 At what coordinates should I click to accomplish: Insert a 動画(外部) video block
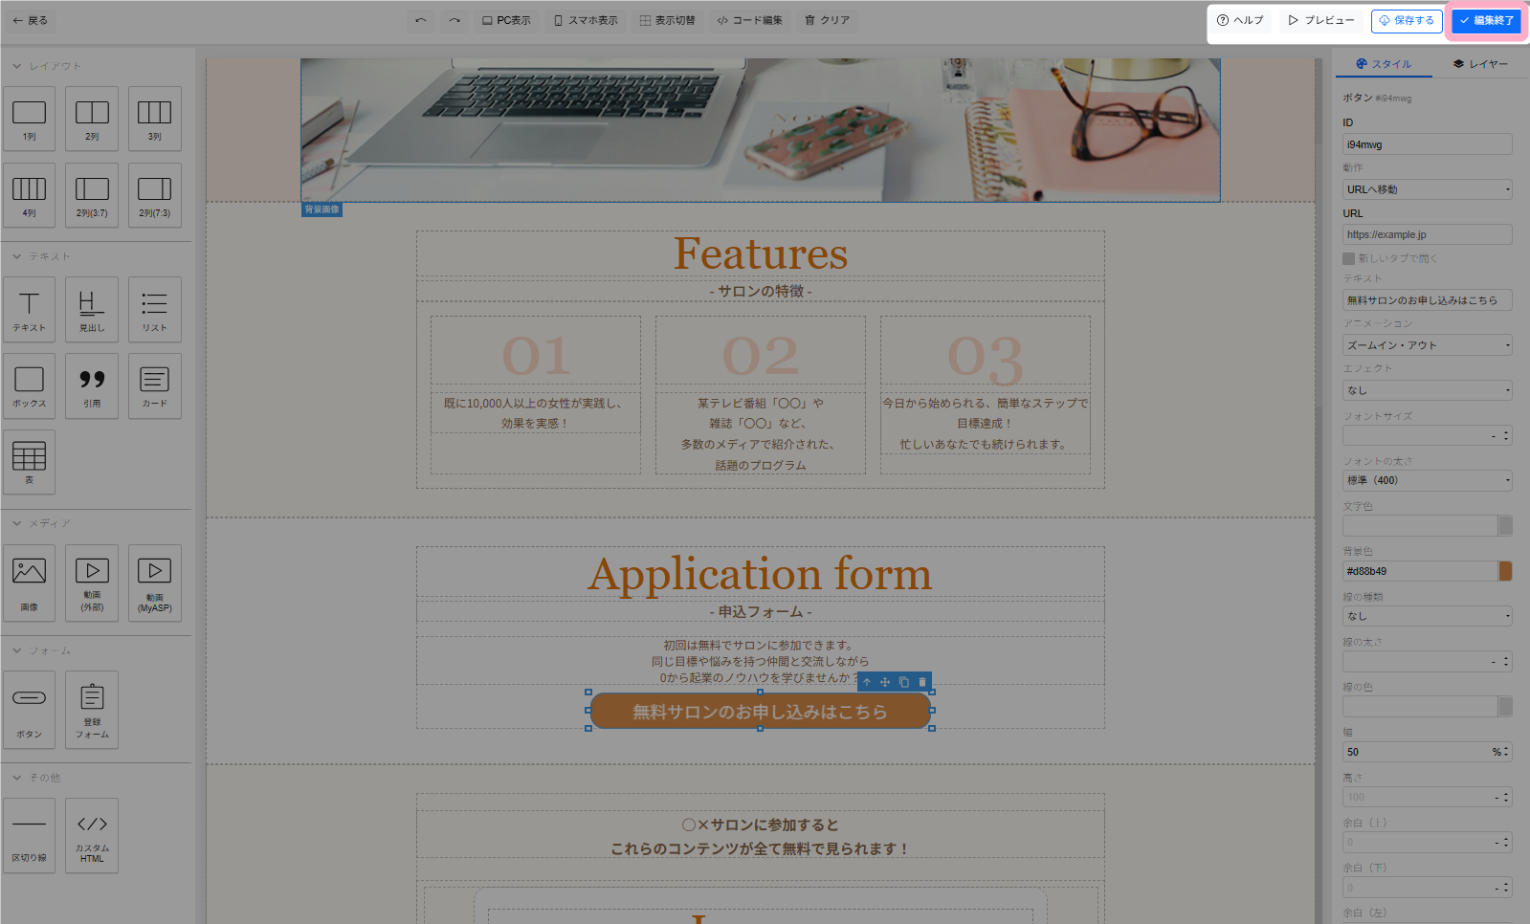(x=92, y=583)
